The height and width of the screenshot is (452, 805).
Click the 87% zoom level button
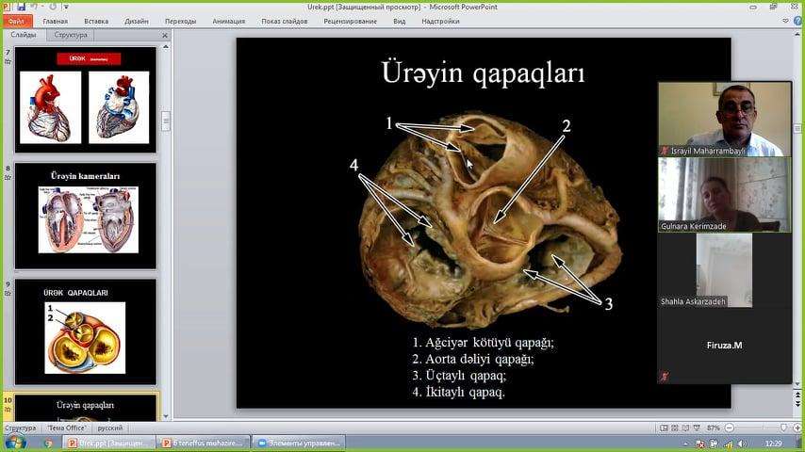[x=713, y=428]
